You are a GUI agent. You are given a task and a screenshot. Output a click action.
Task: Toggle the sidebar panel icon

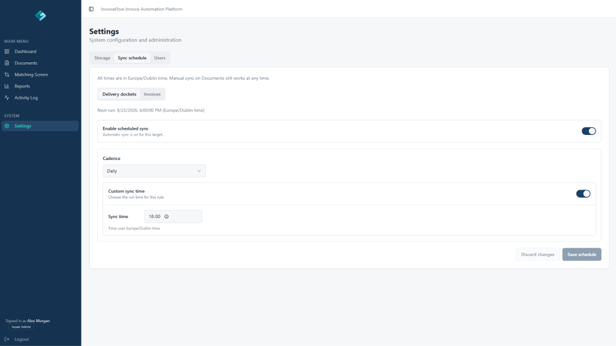click(x=91, y=9)
